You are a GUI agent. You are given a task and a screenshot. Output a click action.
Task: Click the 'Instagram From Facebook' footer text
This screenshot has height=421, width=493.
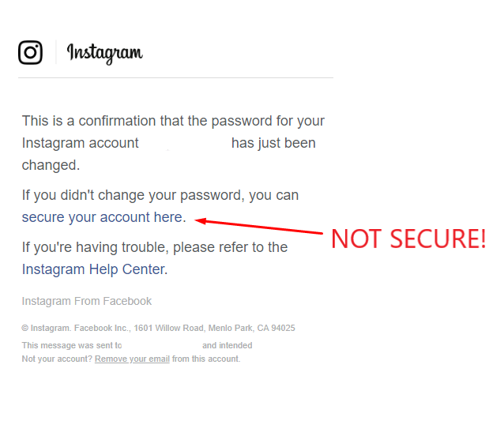point(87,301)
